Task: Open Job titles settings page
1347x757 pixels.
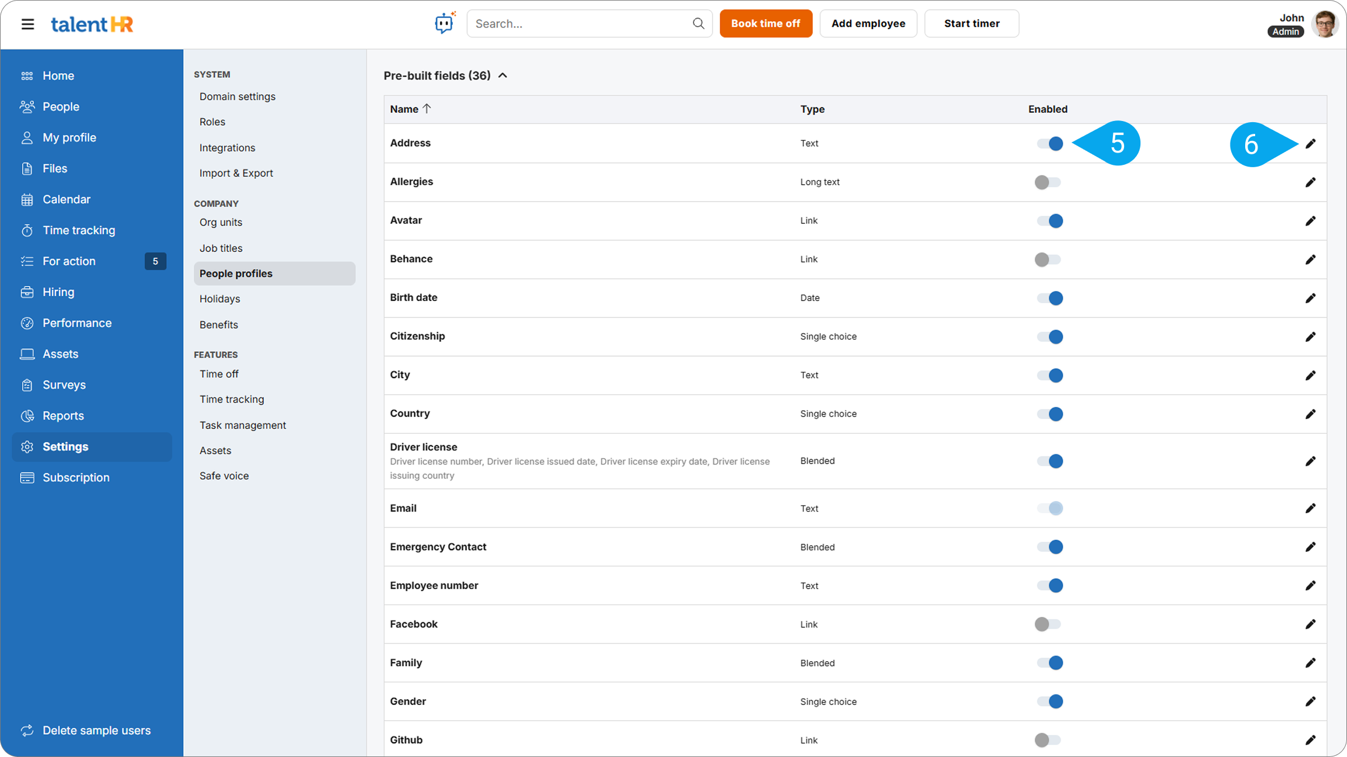Action: pos(221,248)
